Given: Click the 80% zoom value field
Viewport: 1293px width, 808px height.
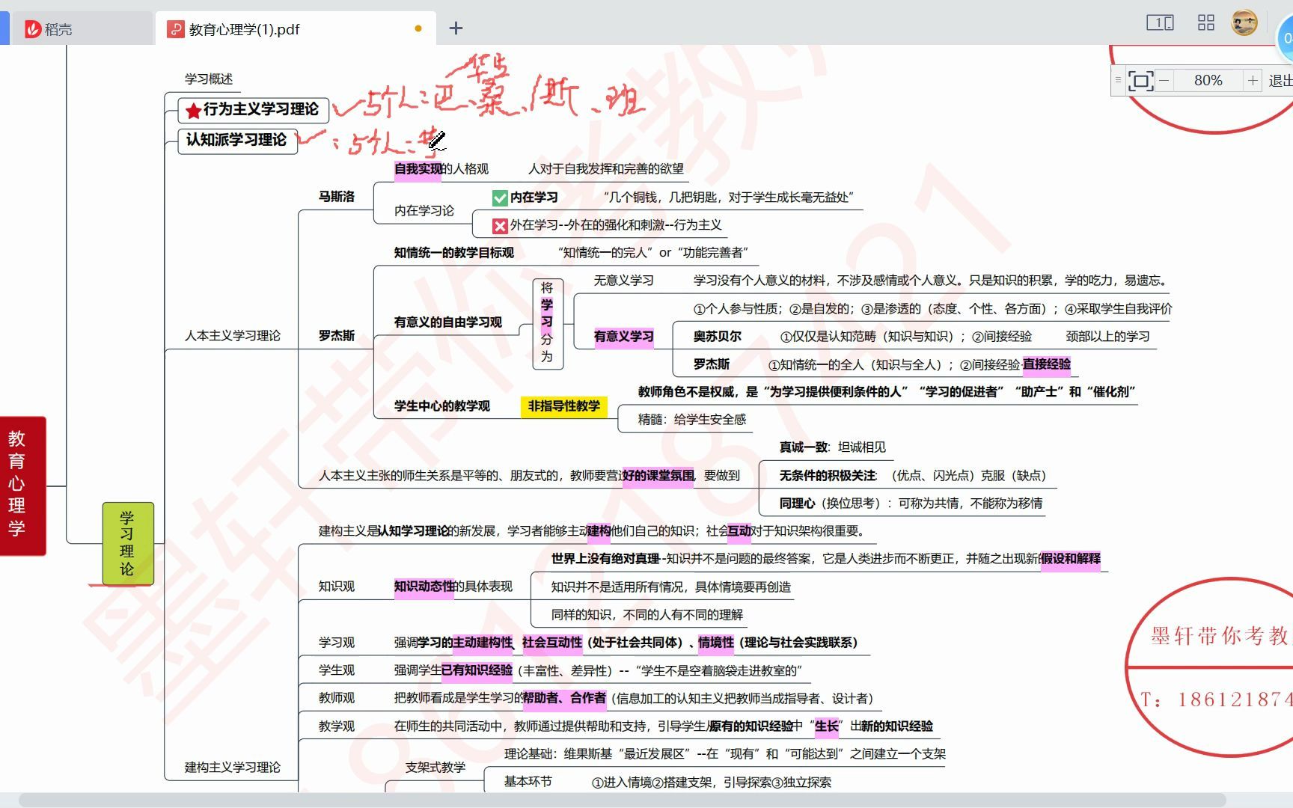Looking at the screenshot, I should click(1208, 80).
